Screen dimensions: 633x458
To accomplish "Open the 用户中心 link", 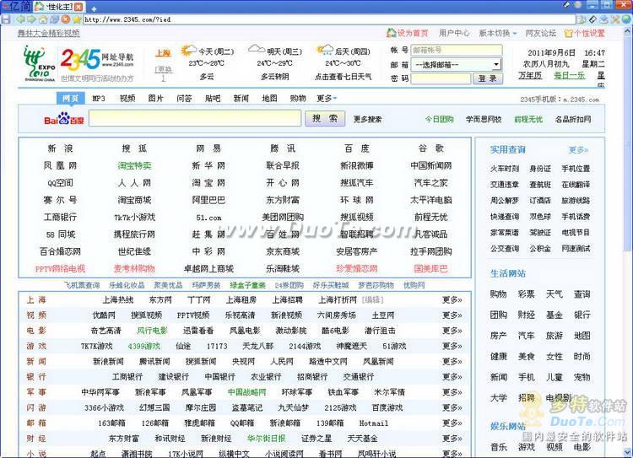I will [x=454, y=33].
